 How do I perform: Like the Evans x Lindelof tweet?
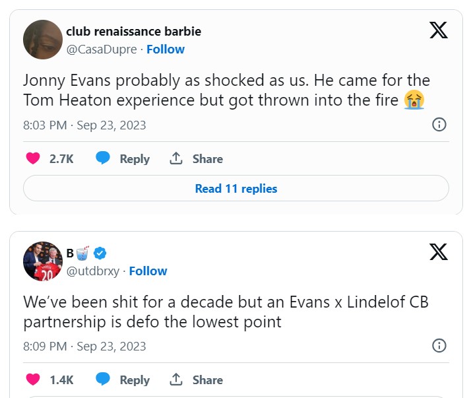[32, 380]
